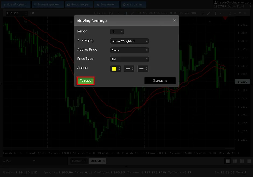Click the diagonal arrows scale icon
The height and width of the screenshot is (177, 253).
[209, 13]
